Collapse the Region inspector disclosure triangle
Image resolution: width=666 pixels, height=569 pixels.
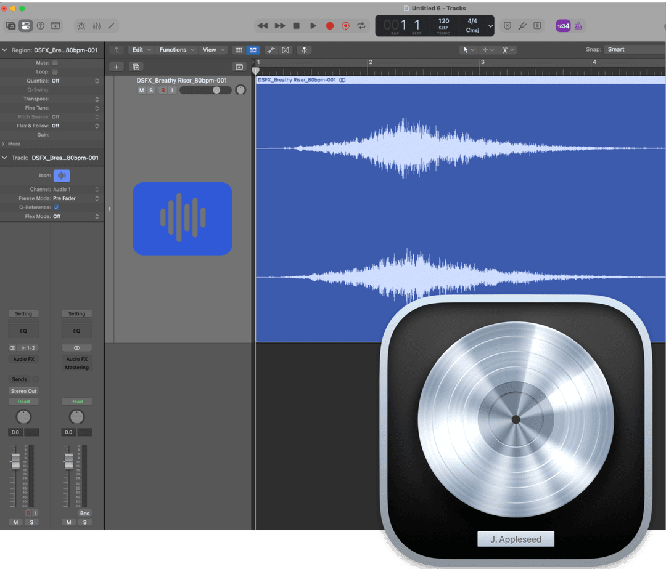click(5, 50)
